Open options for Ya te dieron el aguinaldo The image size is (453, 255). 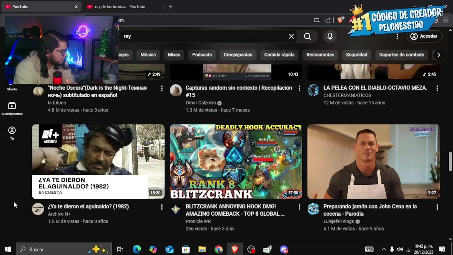tap(162, 207)
